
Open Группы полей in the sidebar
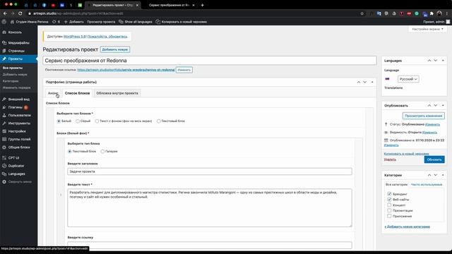click(19, 139)
